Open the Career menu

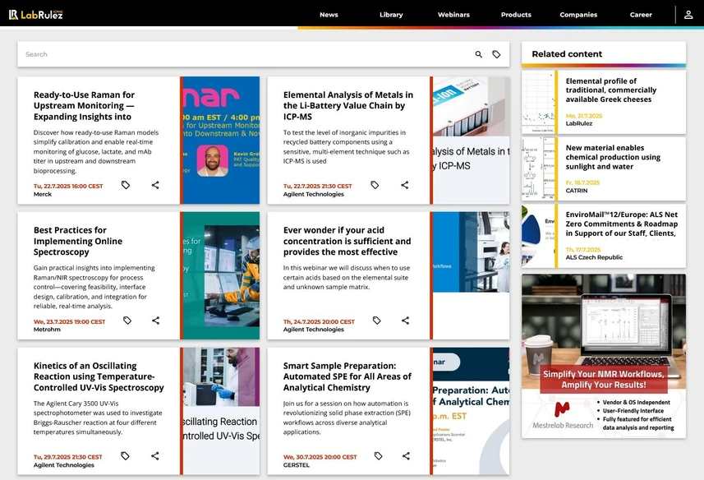pos(641,15)
